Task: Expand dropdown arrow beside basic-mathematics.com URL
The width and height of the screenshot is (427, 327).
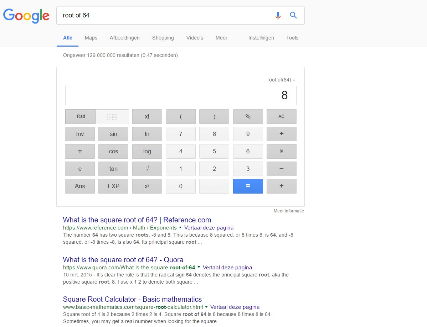Action: click(206, 307)
